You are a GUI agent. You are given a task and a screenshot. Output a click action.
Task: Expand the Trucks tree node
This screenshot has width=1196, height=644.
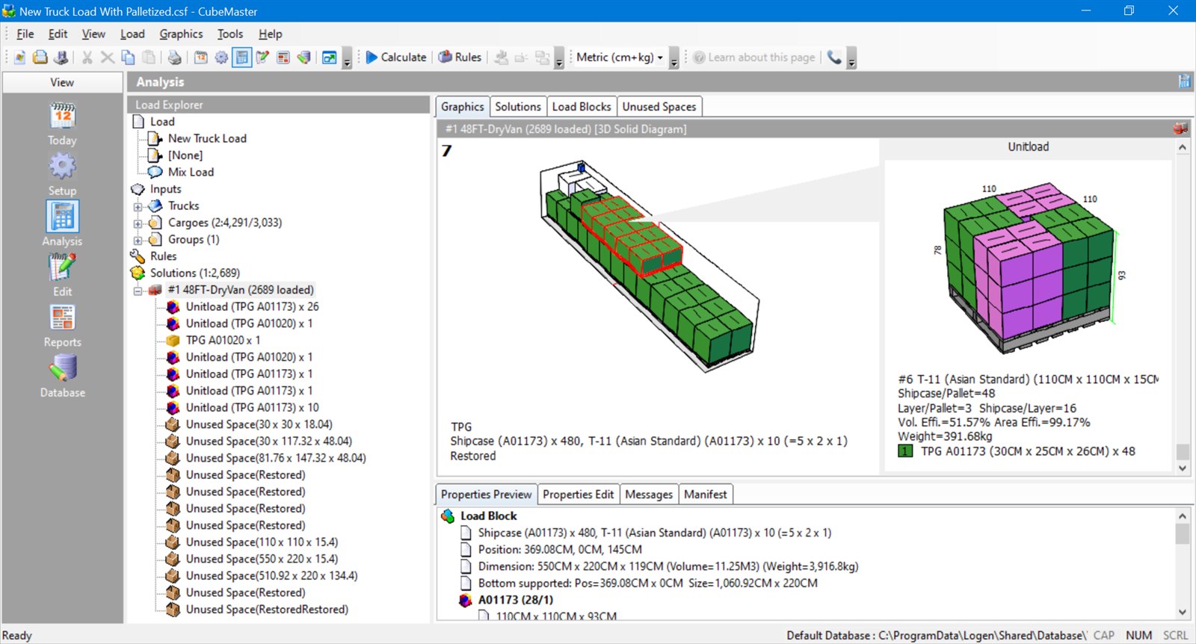click(138, 207)
